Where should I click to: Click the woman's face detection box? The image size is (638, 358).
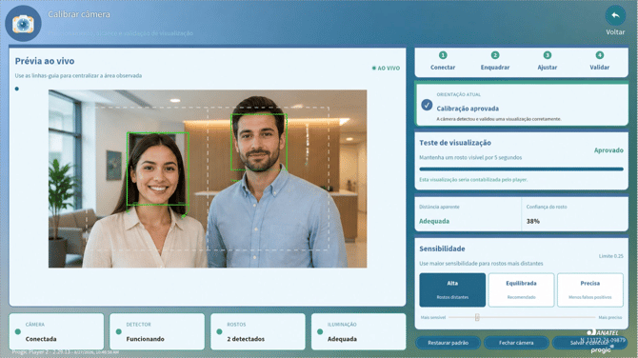(158, 169)
